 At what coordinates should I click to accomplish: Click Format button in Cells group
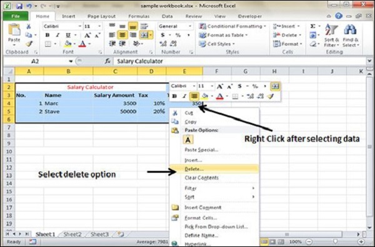point(287,44)
